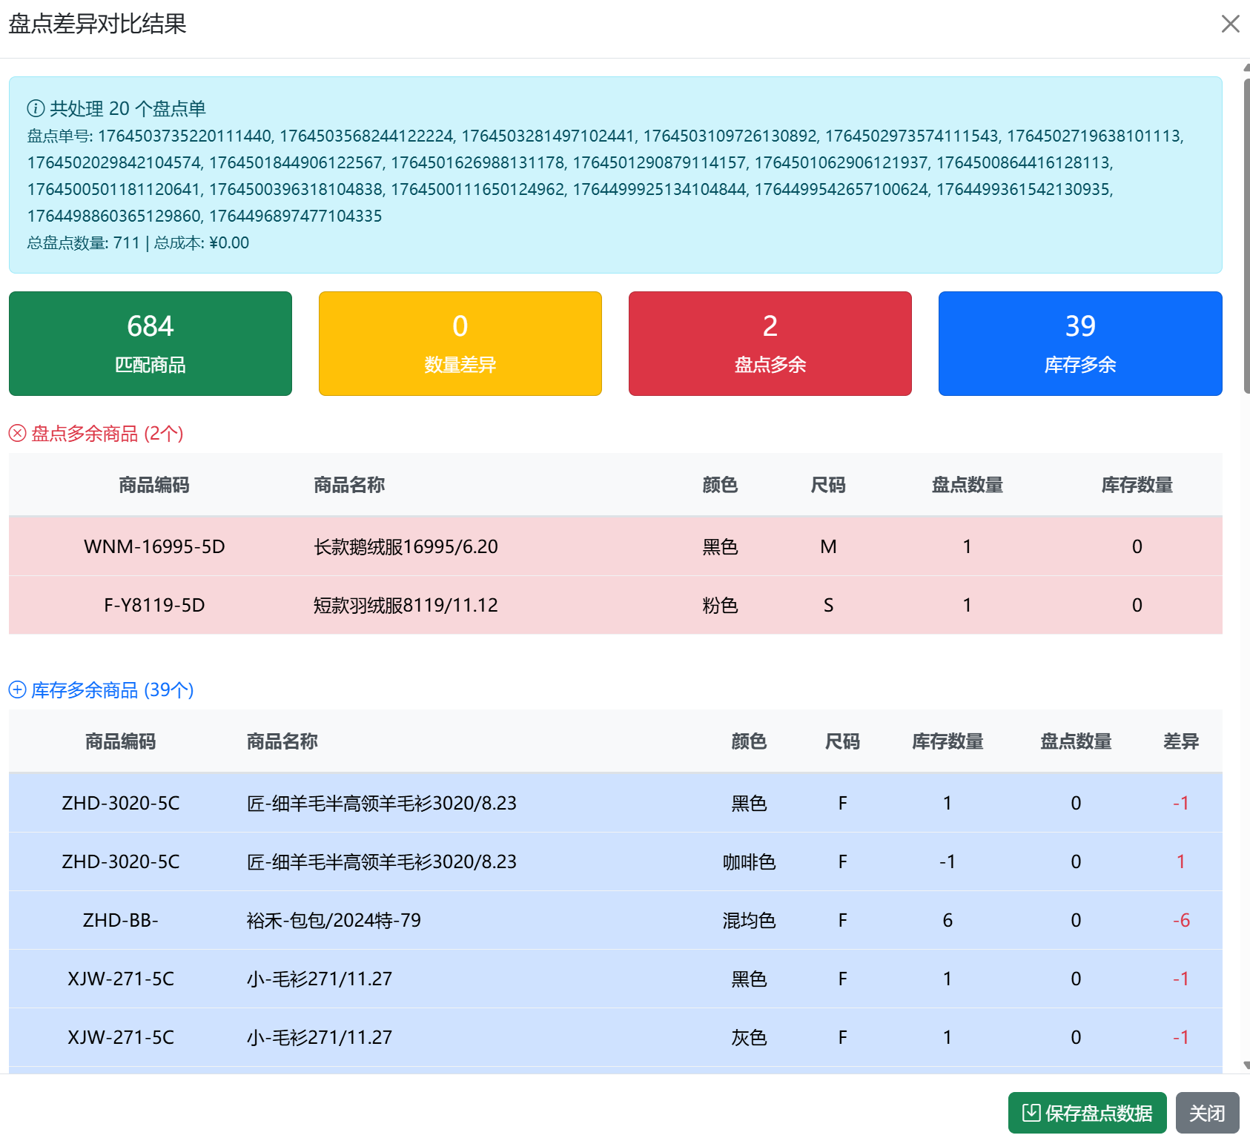Select the yellow 数量差异 summary card
Screen dimensions: 1250x1138
coord(460,343)
